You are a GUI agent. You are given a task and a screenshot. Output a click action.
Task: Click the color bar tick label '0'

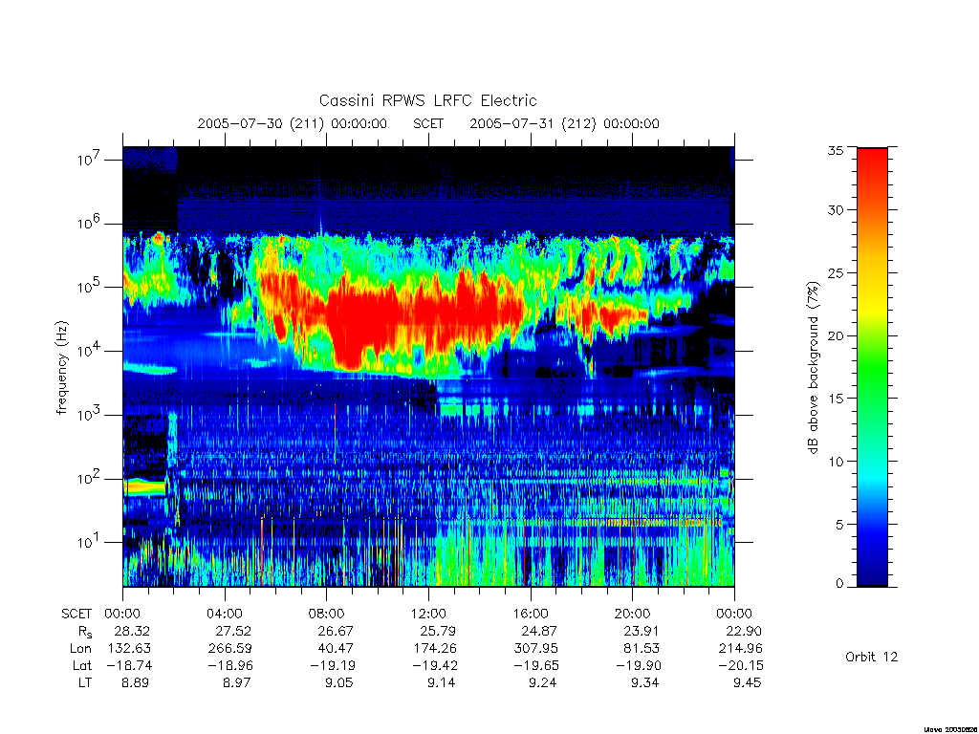tap(838, 584)
